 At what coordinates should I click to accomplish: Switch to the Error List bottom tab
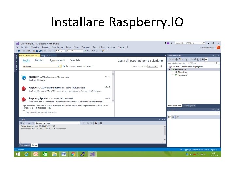coord(24,145)
